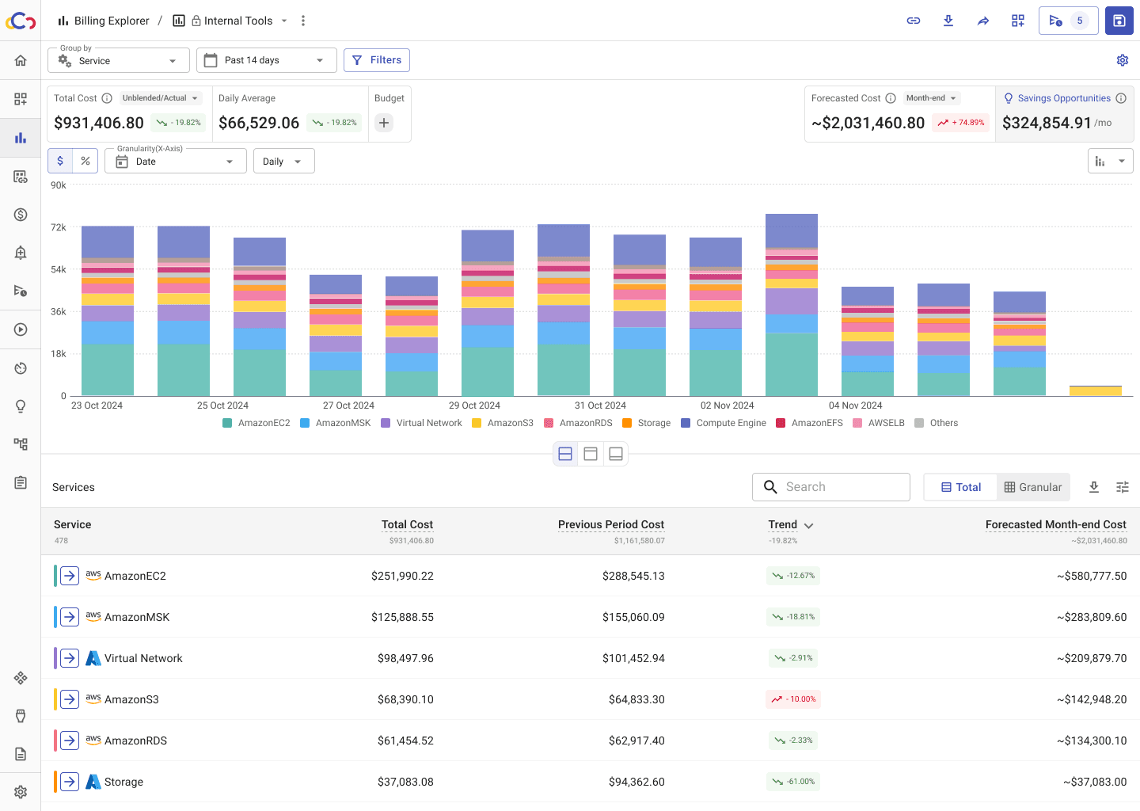This screenshot has height=811, width=1140.
Task: Open the Daily interval dropdown
Action: pos(284,161)
